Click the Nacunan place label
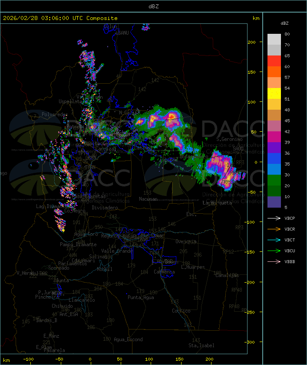Image resolution: width=307 pixels, height=365 pixels. (x=148, y=199)
